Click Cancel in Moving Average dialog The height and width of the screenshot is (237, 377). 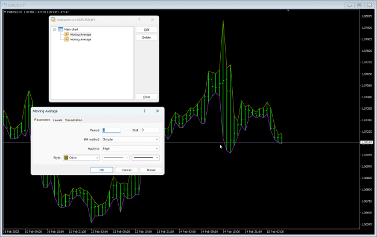(127, 170)
